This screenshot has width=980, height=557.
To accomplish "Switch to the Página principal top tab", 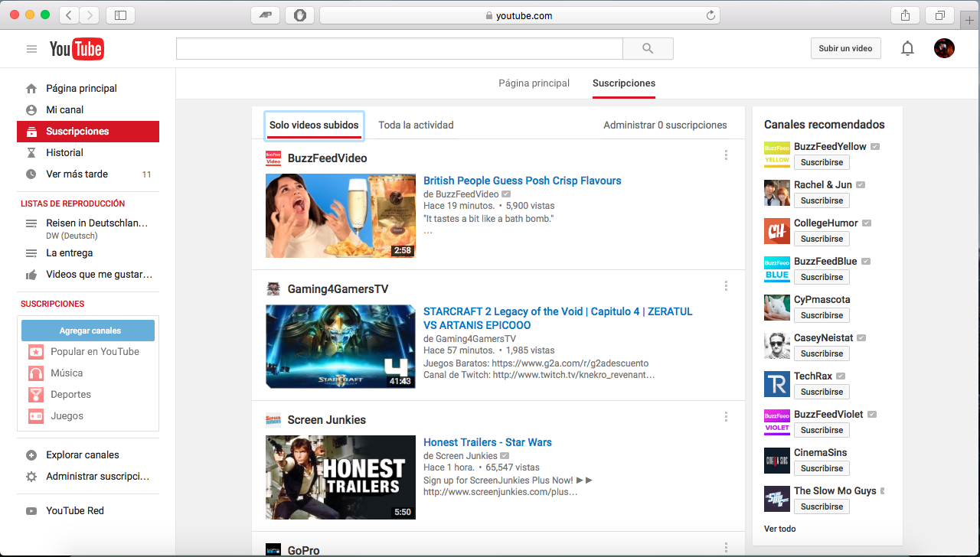I will tap(534, 83).
